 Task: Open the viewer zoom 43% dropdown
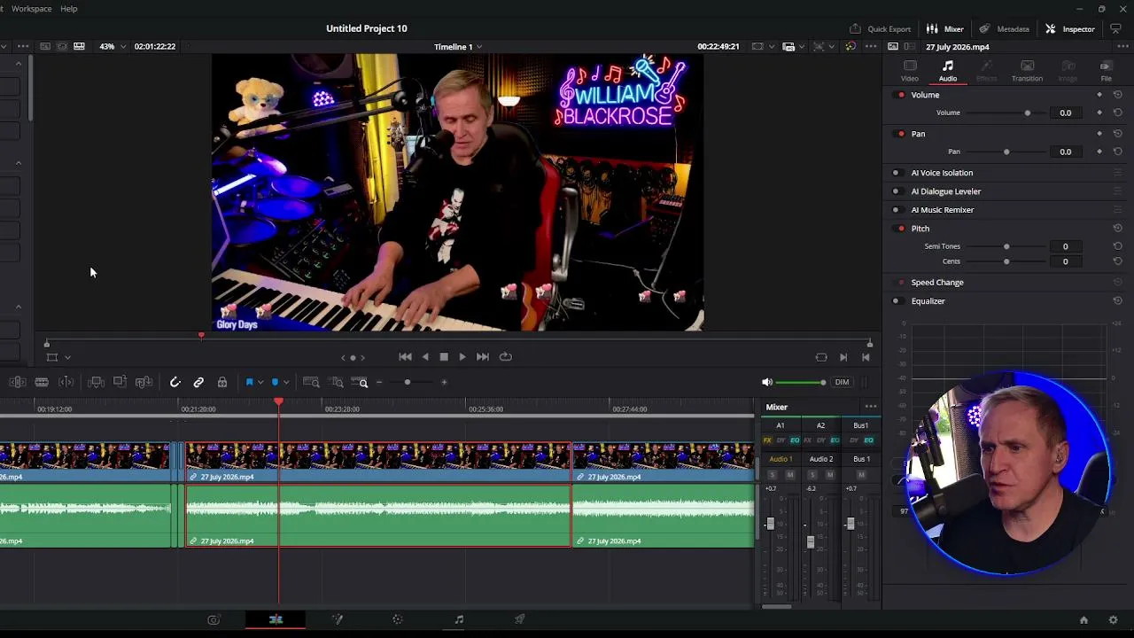click(x=112, y=46)
